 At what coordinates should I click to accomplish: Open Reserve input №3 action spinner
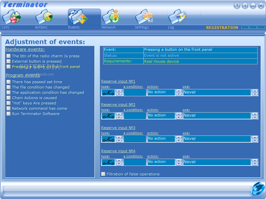coord(179,139)
